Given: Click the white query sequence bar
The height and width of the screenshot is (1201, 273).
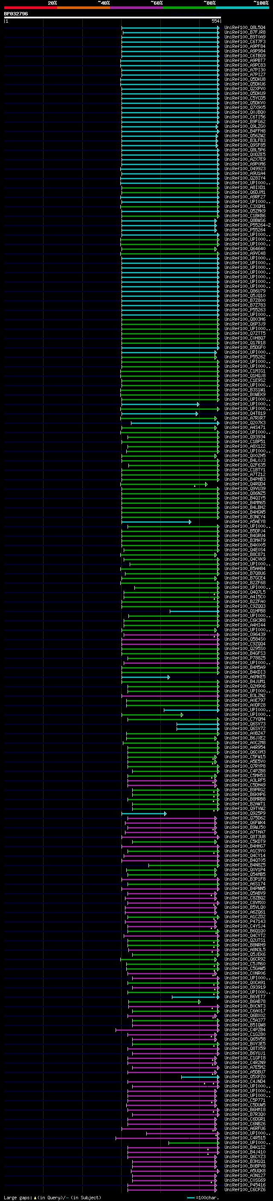Looking at the screenshot, I should click(113, 18).
